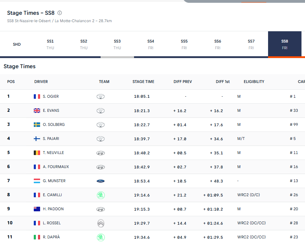Click the Toyota logo in E. Evans row
Screen dimensions: 305x244
click(101, 110)
